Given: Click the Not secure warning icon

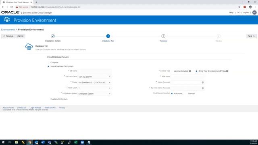Looking at the screenshot, I should [x=17, y=7].
